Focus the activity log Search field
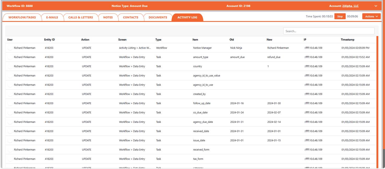 point(329,31)
